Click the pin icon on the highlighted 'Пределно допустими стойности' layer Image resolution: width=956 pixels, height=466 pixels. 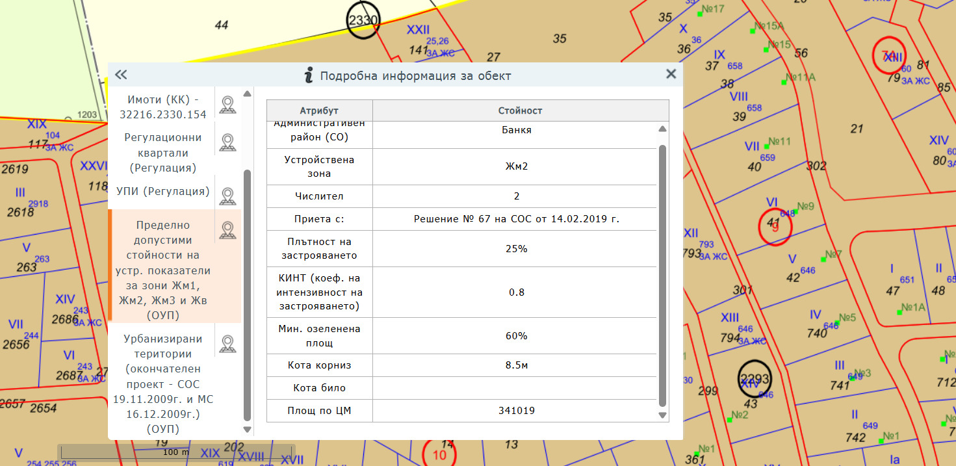click(227, 228)
